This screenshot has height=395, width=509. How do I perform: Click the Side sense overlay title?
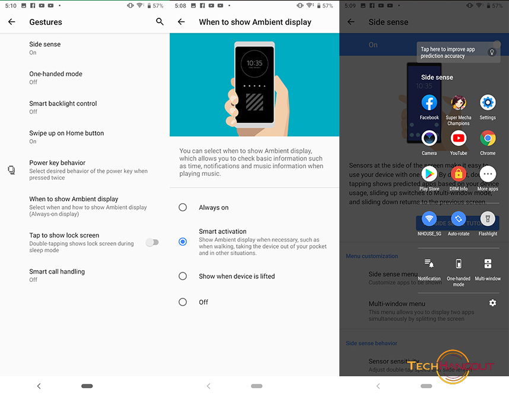point(437,77)
